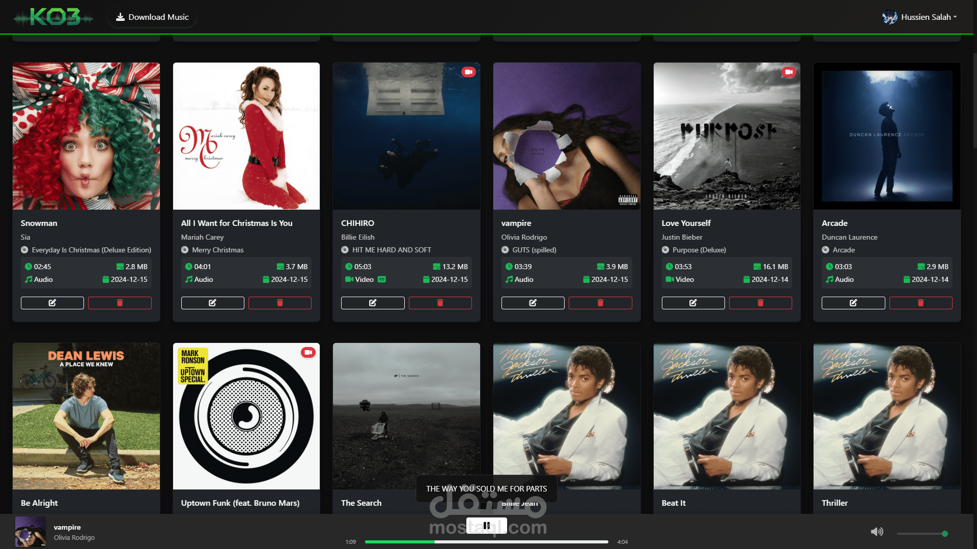Screen dimensions: 977x549
Task: Click the album HIT ME HARD AND SOFT
Action: (392, 250)
